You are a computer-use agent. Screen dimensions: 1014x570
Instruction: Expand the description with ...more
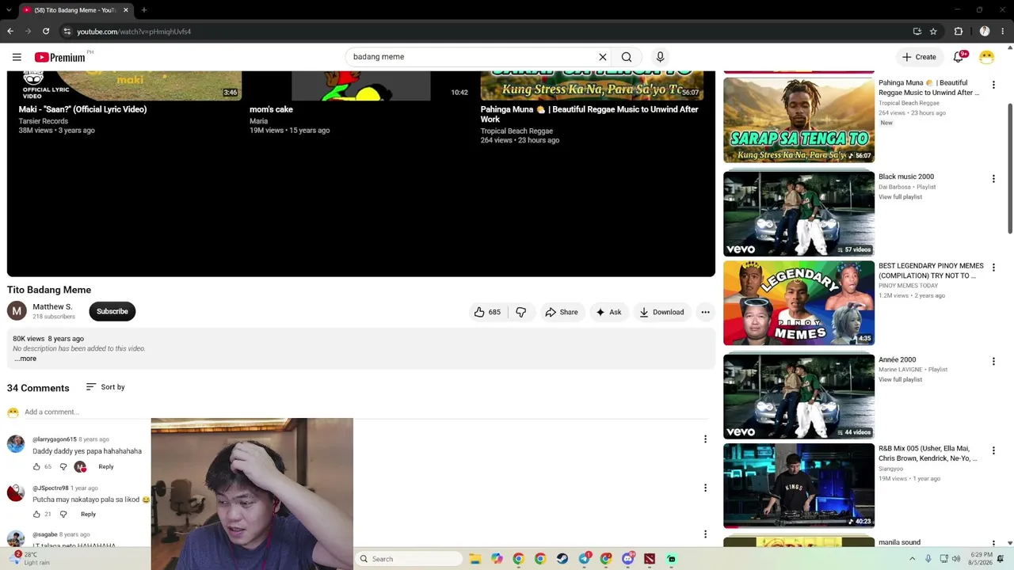pyautogui.click(x=25, y=359)
